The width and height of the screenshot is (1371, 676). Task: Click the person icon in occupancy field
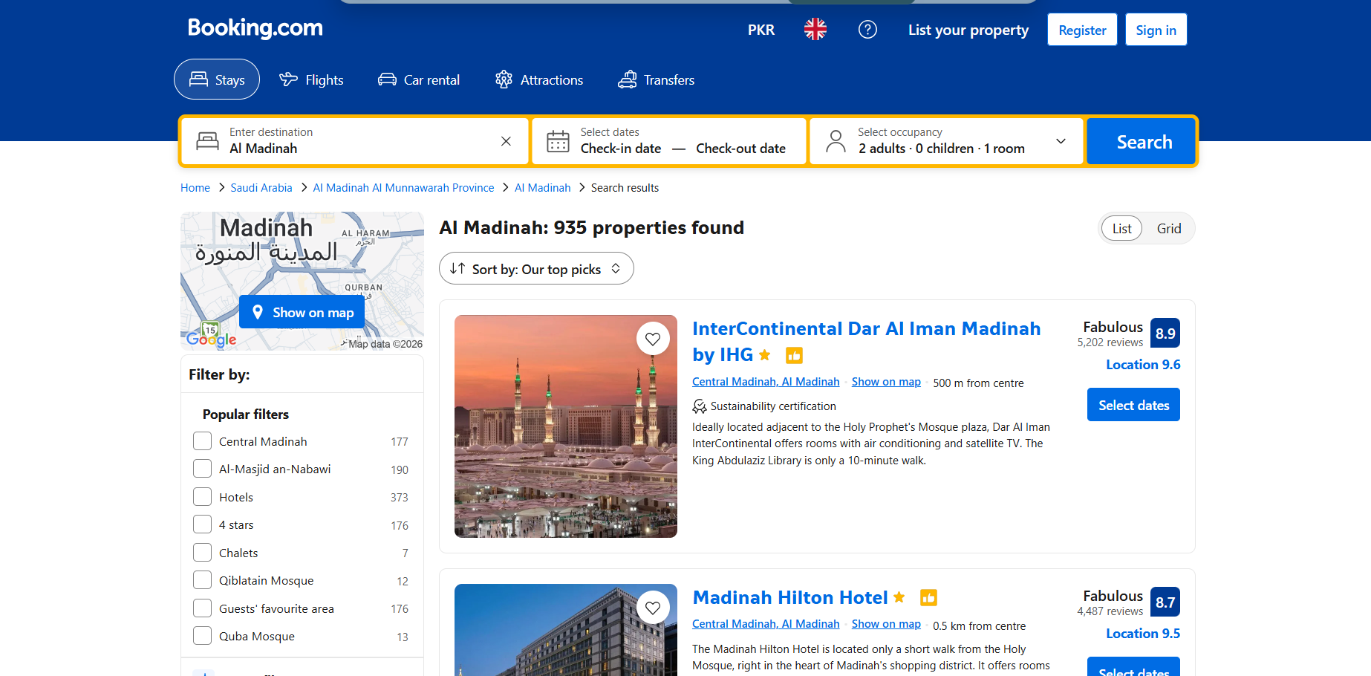pos(836,141)
